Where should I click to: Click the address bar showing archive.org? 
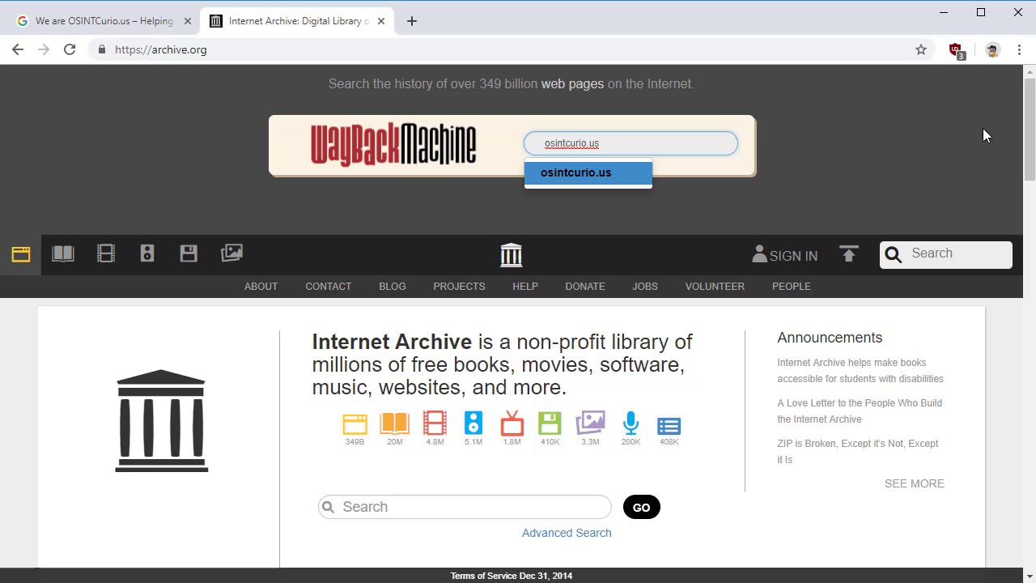pos(510,49)
